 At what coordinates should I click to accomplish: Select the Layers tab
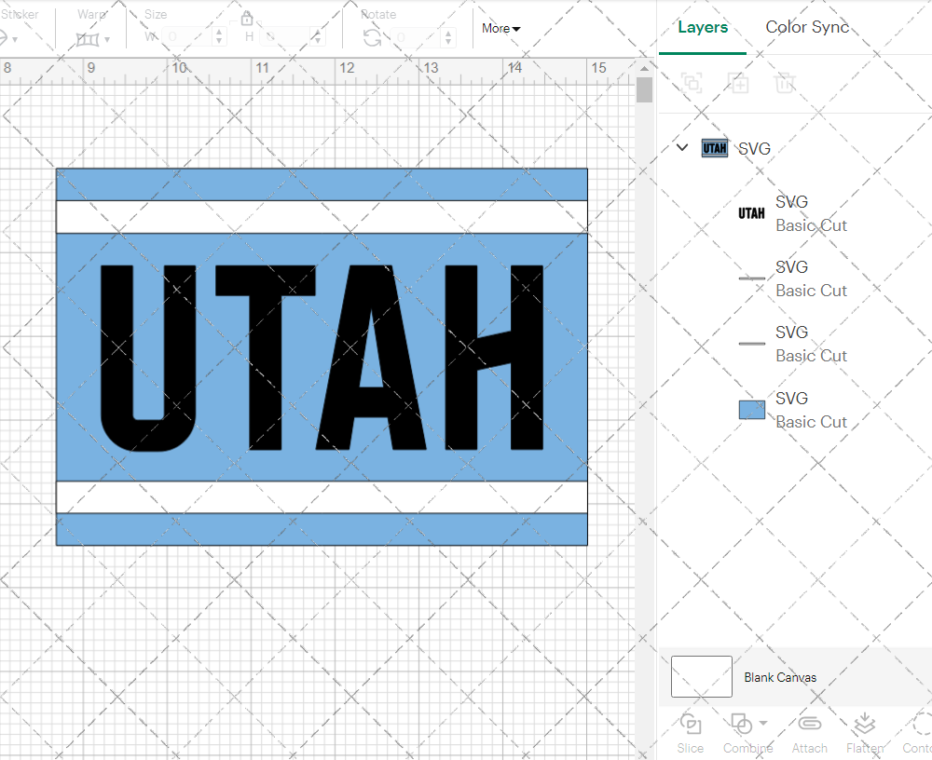point(703,27)
